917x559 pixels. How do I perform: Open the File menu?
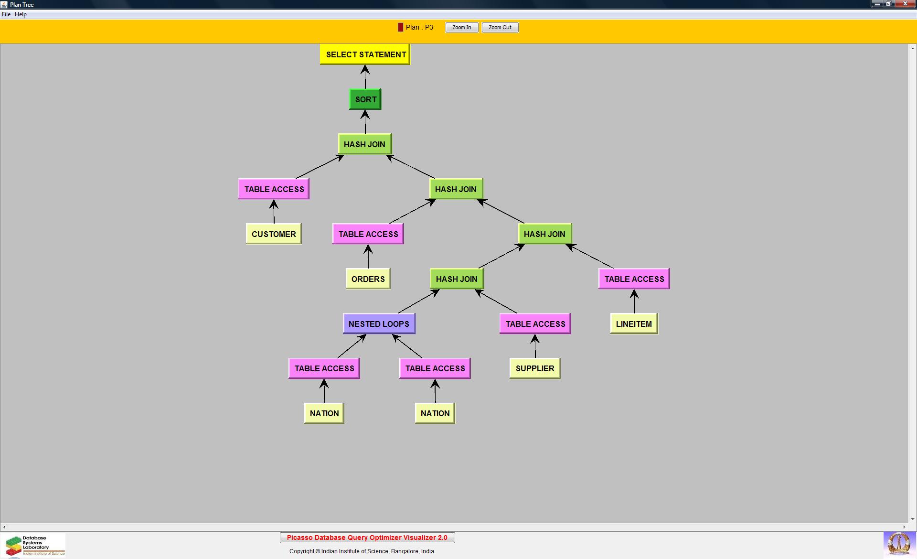(x=6, y=14)
